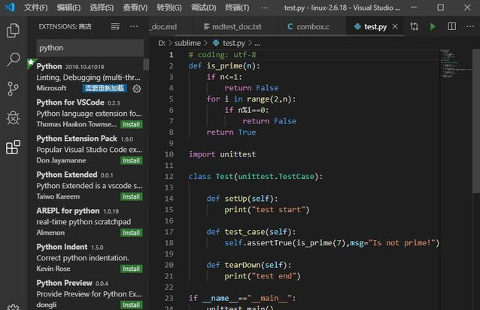The image size is (480, 310).
Task: Open more actions in Extensions panel header
Action: 134,26
